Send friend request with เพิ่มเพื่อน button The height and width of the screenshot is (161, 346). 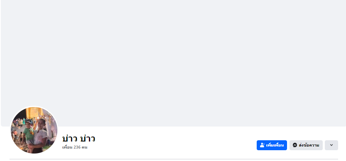[272, 145]
